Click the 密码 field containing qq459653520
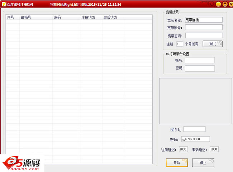The width and height of the screenshot is (233, 172). (x=196, y=139)
